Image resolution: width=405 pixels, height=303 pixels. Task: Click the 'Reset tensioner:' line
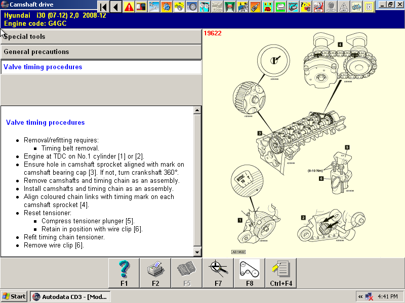[48, 213]
